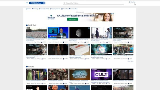160x90 pixels.
Task: Like the Moon Mission video
Action: 85,42
